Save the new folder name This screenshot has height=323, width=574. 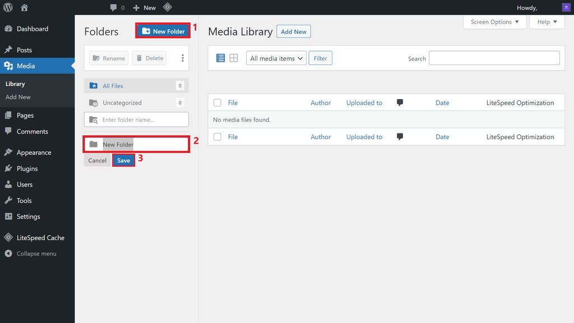pyautogui.click(x=123, y=160)
